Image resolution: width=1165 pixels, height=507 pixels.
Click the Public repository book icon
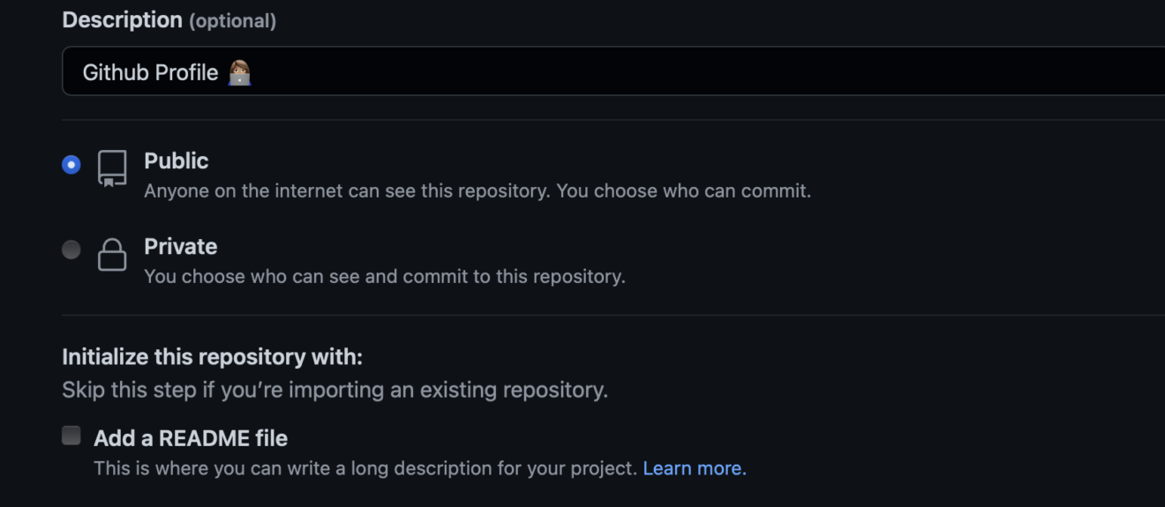pyautogui.click(x=112, y=168)
